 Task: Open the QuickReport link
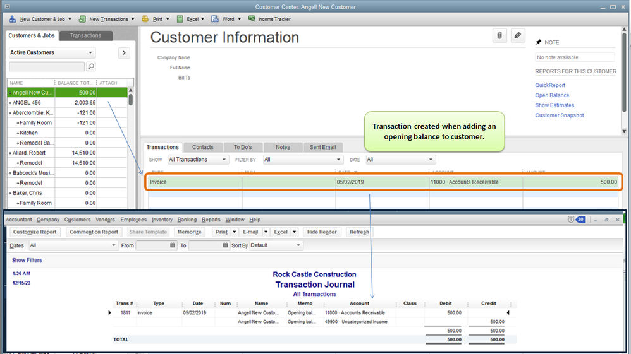pyautogui.click(x=549, y=85)
